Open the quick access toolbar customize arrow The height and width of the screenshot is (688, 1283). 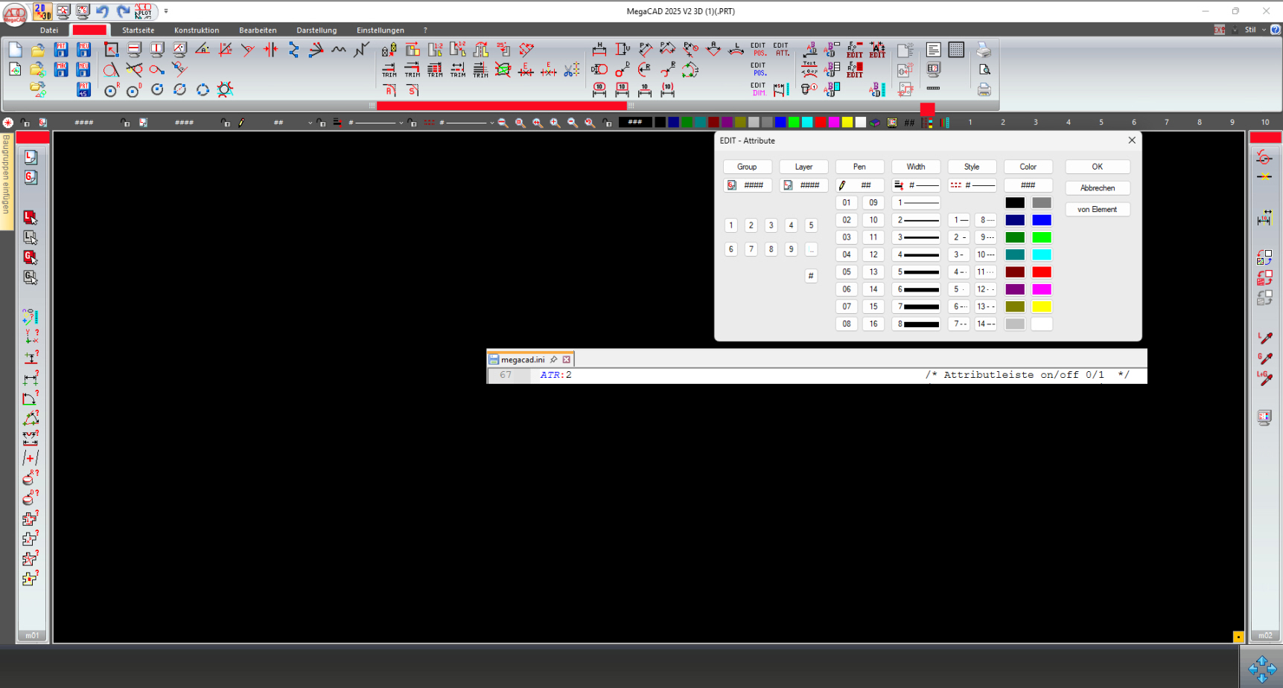166,11
